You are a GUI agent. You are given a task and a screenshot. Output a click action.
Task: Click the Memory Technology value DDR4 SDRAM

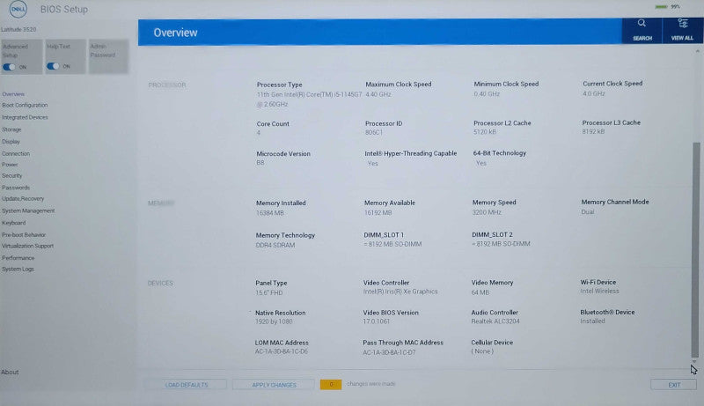pyautogui.click(x=275, y=245)
